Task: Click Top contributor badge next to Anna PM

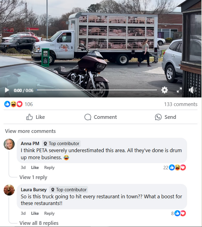Action: 61,144
